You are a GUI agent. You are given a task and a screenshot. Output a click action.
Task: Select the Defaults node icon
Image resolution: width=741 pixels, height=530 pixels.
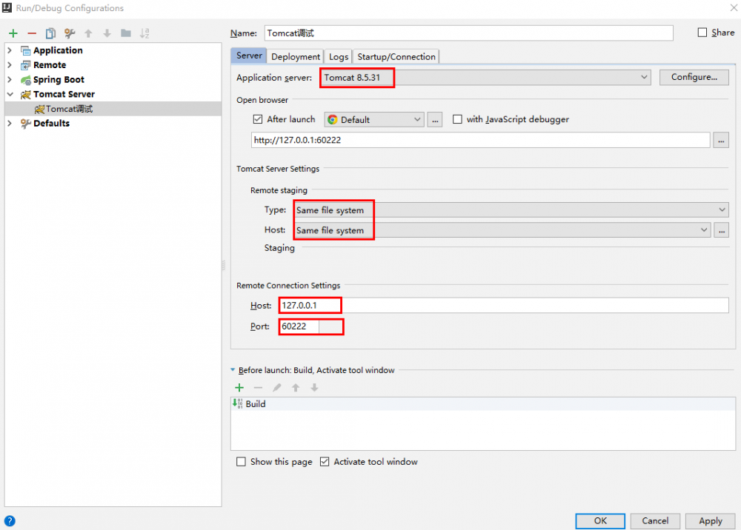coord(25,124)
